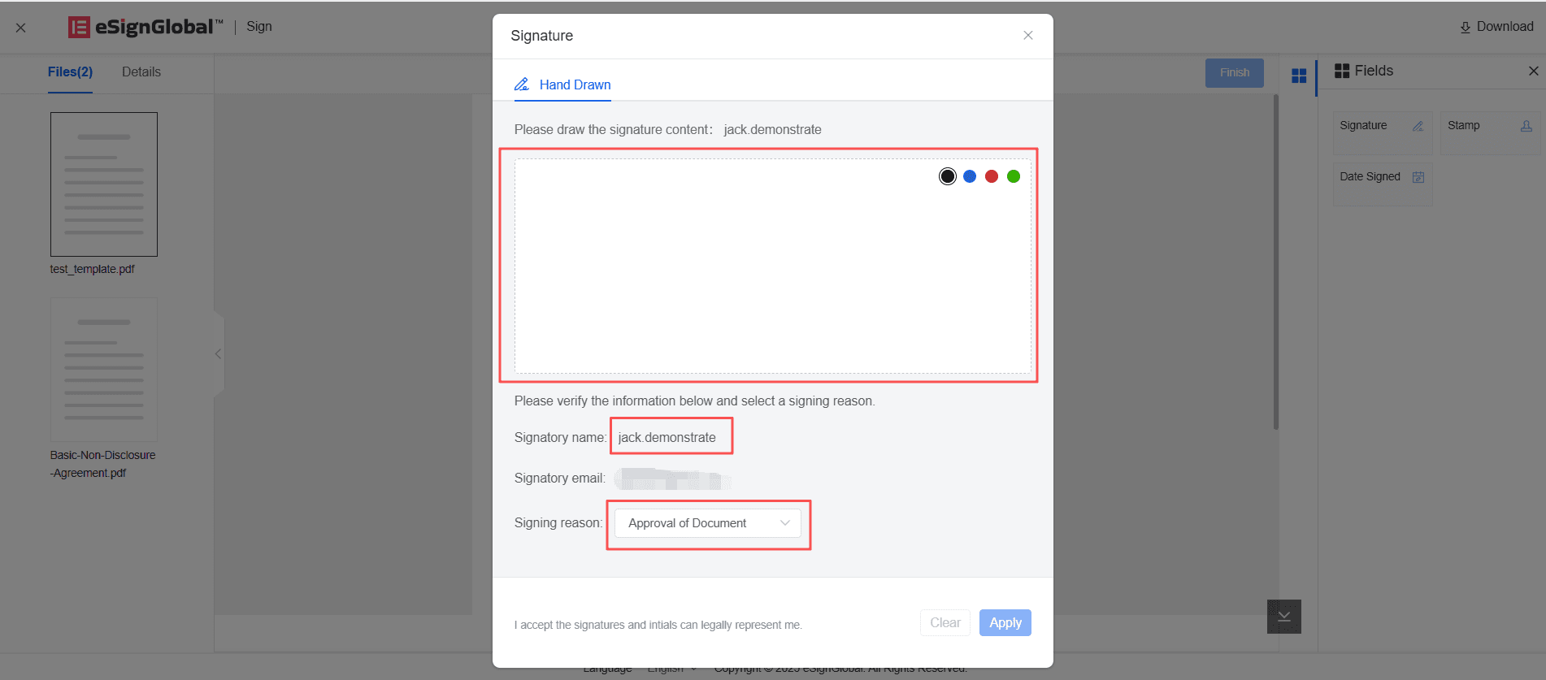Image resolution: width=1546 pixels, height=680 pixels.
Task: Click the scroll-to-bottom arrow icon
Action: pos(1283,617)
